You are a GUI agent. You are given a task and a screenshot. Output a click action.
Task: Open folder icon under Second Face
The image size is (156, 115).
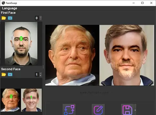4,75
